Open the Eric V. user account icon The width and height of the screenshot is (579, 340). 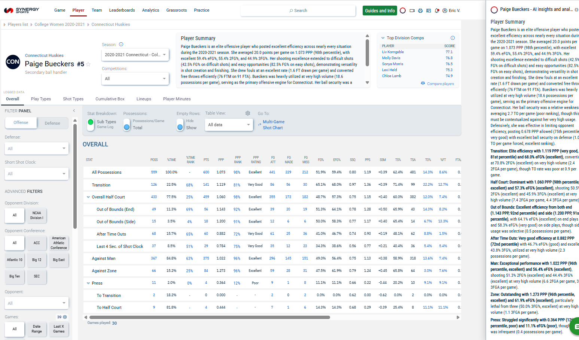[x=445, y=10]
